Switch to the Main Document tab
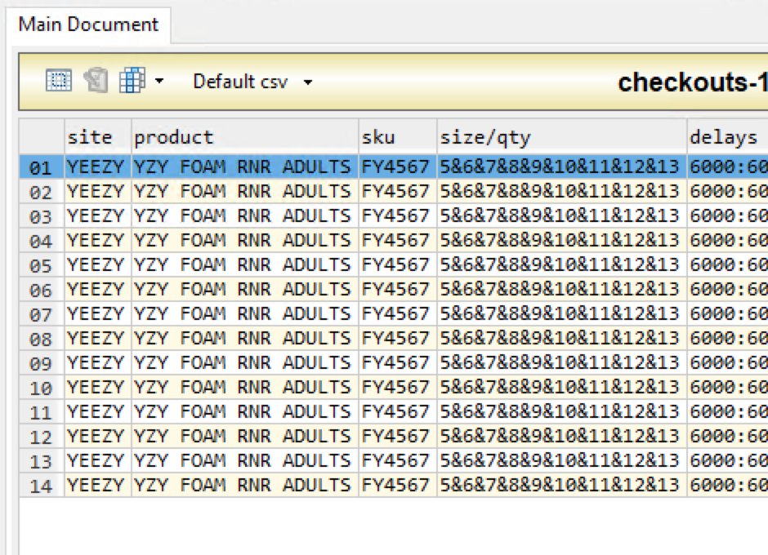768x555 pixels. point(88,24)
